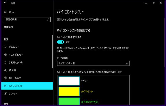Close the 設定 window
The width and height of the screenshot is (166, 106).
(x=161, y=3)
